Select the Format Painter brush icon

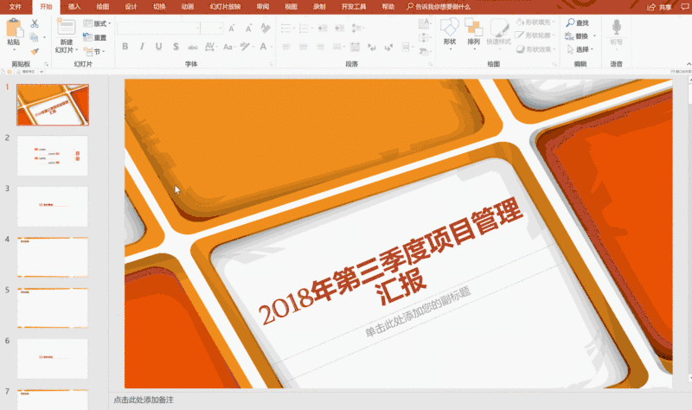point(35,51)
